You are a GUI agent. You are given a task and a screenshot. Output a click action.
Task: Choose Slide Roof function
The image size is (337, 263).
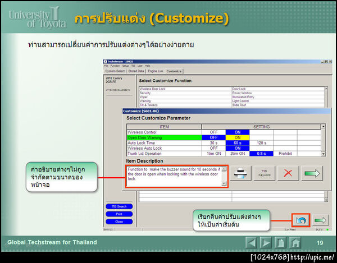tap(278, 105)
